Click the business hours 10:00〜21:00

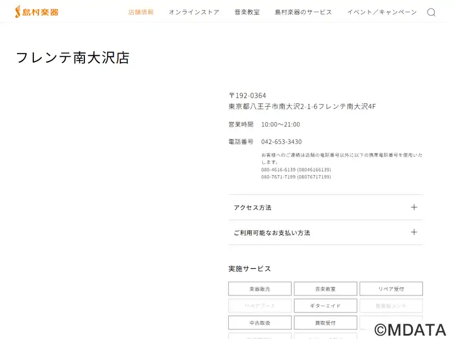point(280,124)
